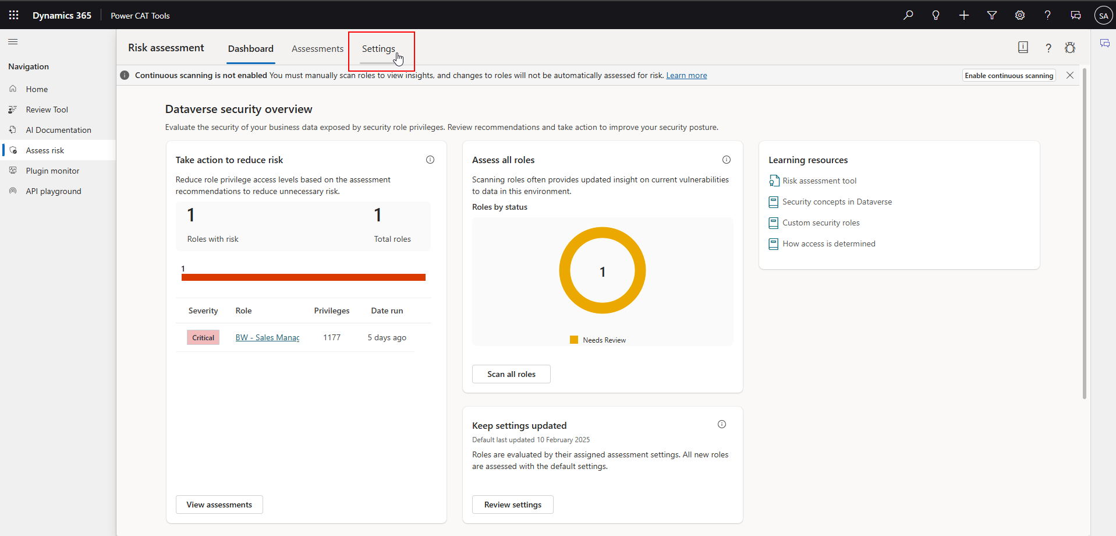Viewport: 1116px width, 536px height.
Task: Open the SA user account menu
Action: (x=1104, y=16)
